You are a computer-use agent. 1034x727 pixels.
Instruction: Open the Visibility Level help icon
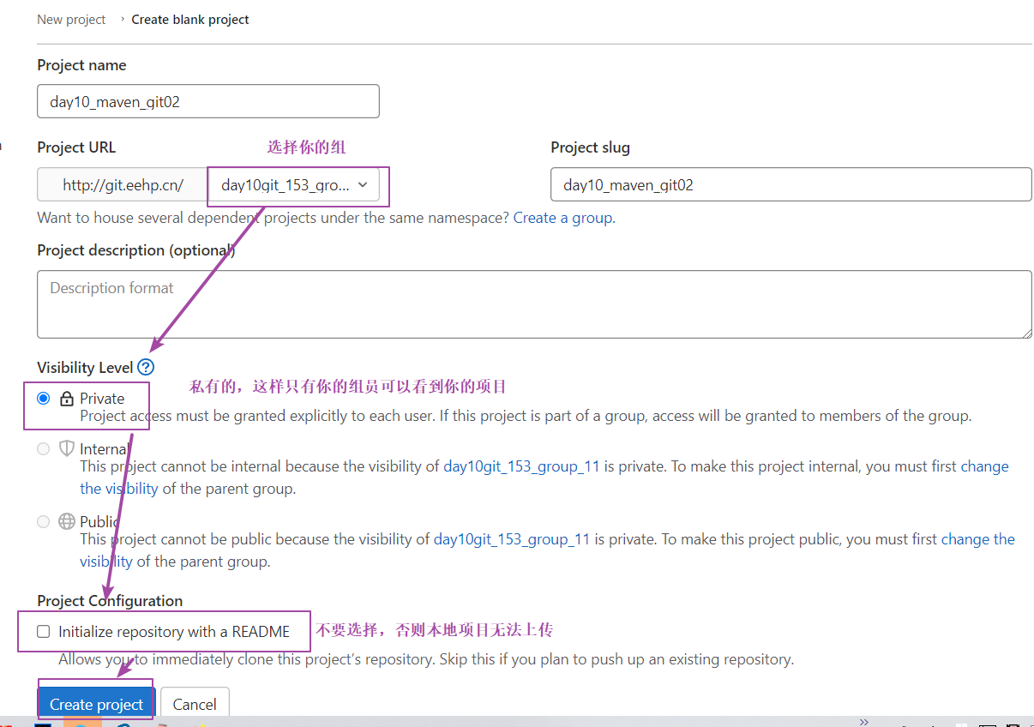click(x=146, y=368)
